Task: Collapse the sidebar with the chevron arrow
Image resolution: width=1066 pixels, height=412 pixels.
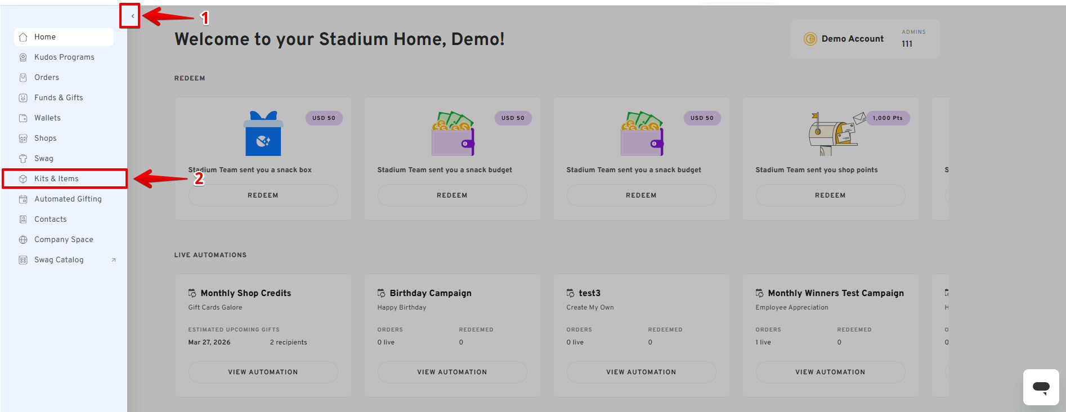Action: [x=132, y=16]
